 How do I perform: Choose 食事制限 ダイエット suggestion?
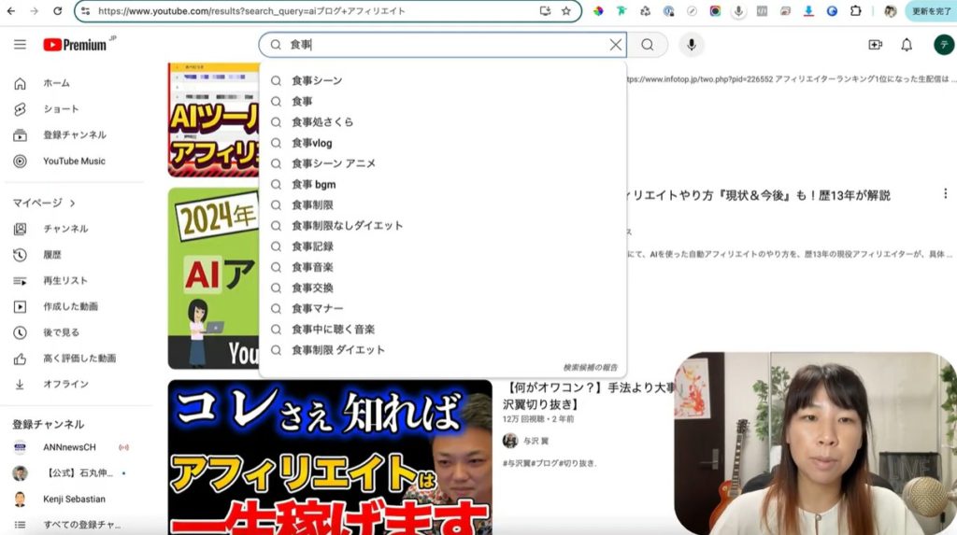337,350
